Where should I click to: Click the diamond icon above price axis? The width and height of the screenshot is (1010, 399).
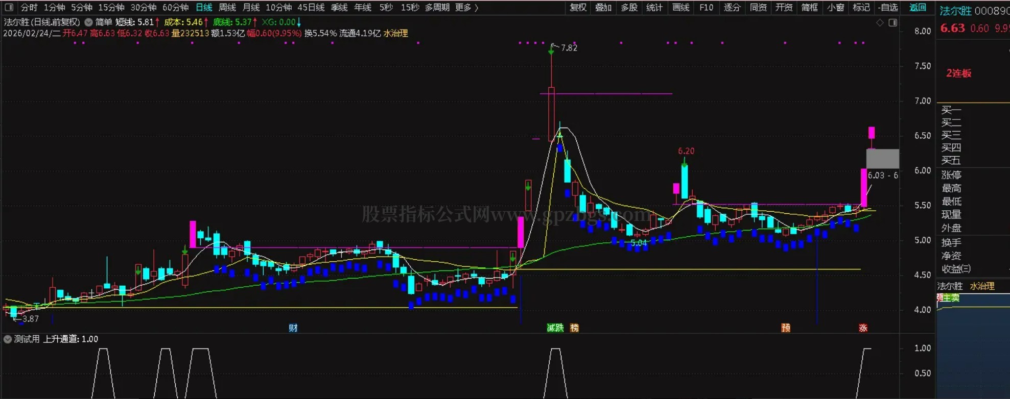(x=880, y=22)
